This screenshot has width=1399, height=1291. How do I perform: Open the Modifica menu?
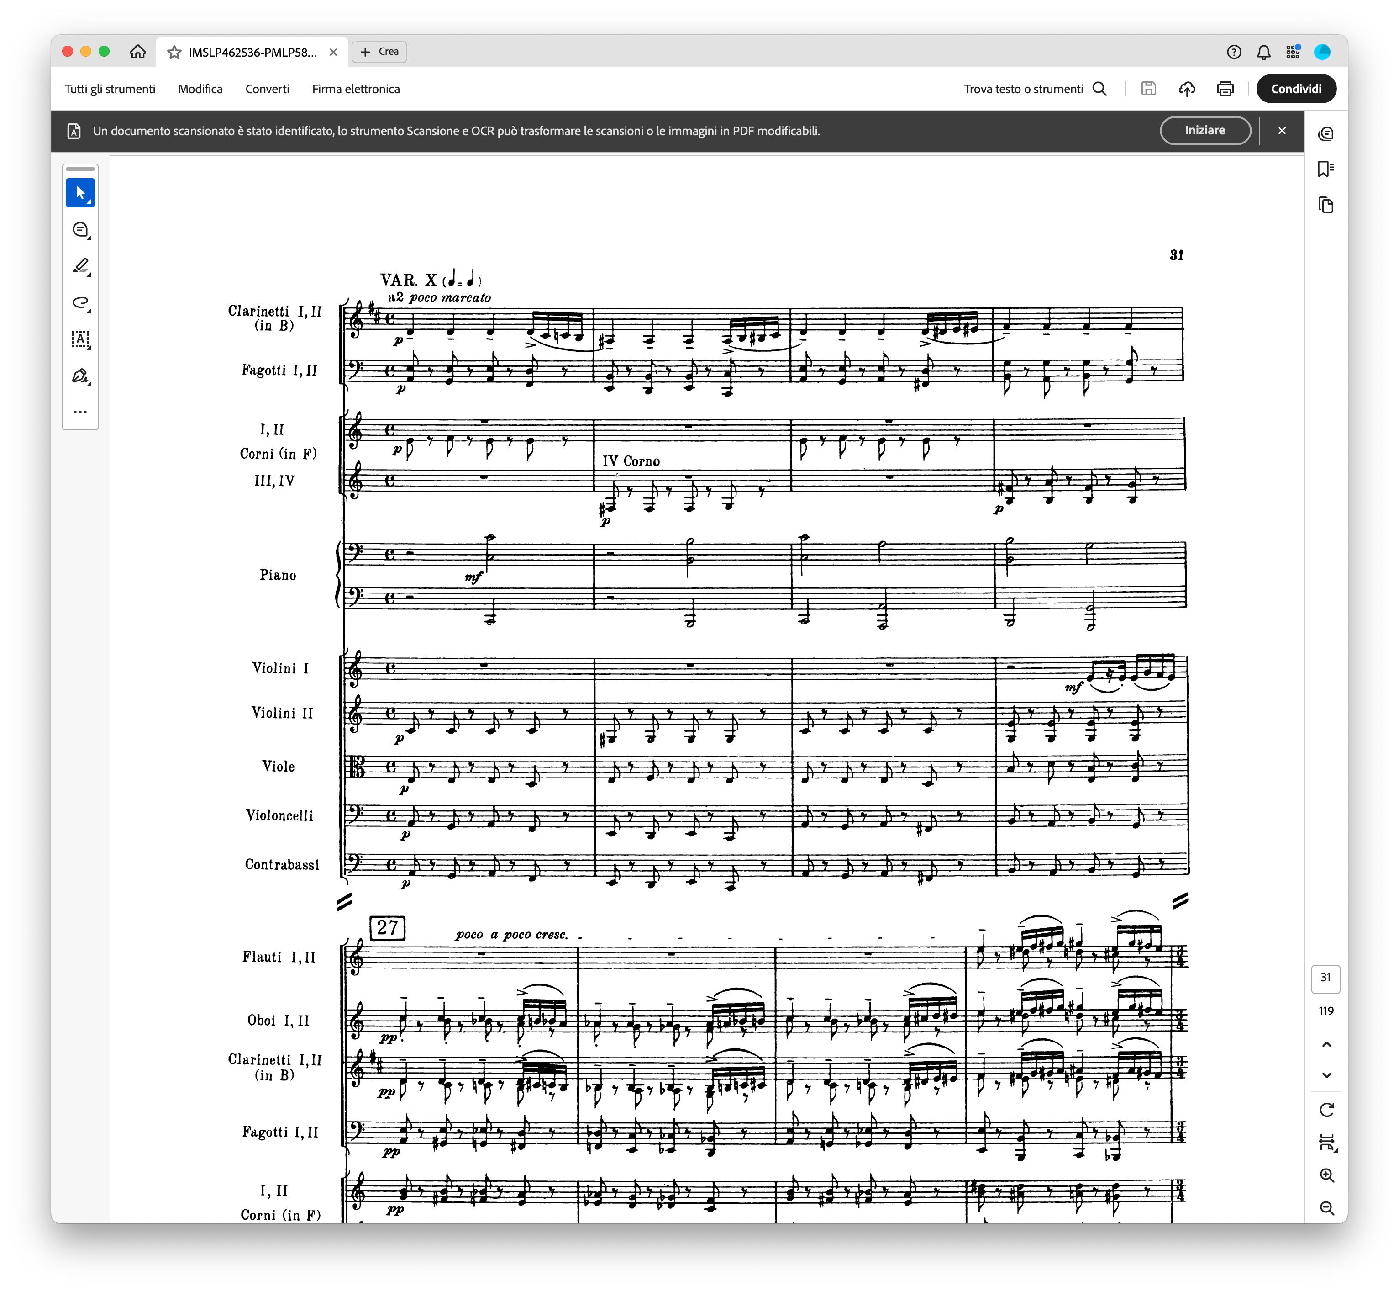(x=200, y=89)
